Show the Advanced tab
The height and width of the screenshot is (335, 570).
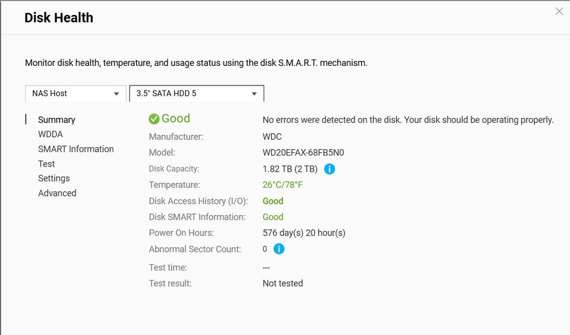57,193
